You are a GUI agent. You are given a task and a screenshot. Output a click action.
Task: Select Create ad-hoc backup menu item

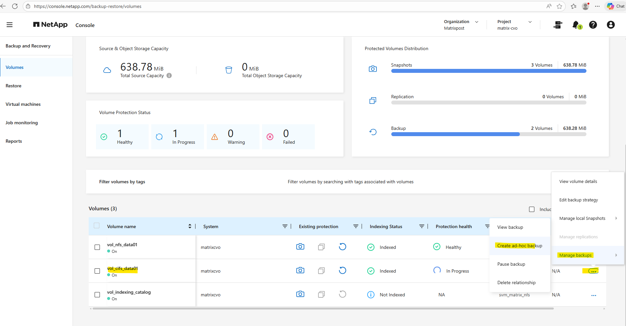[x=520, y=246]
